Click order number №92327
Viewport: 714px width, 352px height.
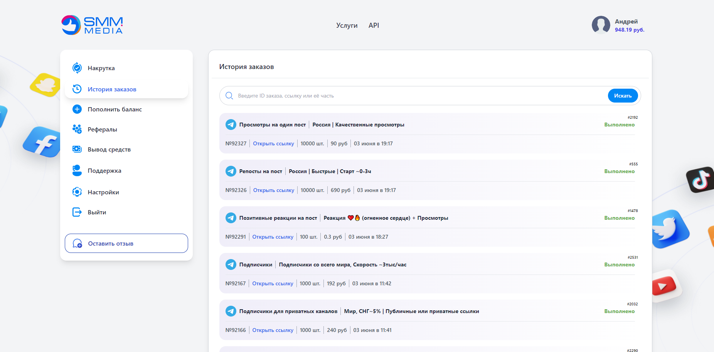click(x=236, y=143)
